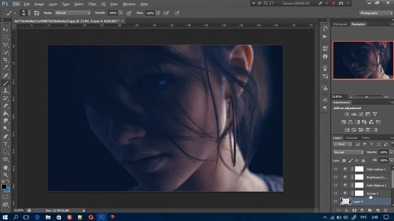Toggle lock transparent pixels
The width and height of the screenshot is (394, 221).
[344, 160]
